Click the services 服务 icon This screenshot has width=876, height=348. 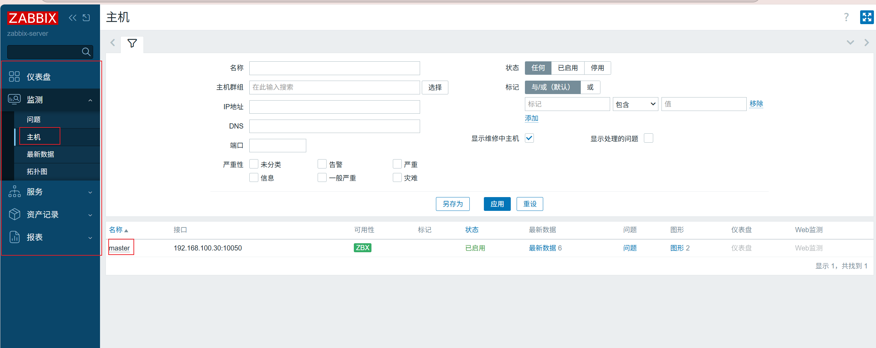(x=14, y=191)
